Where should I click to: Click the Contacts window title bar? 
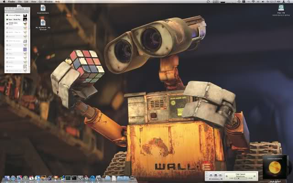coord(17,9)
